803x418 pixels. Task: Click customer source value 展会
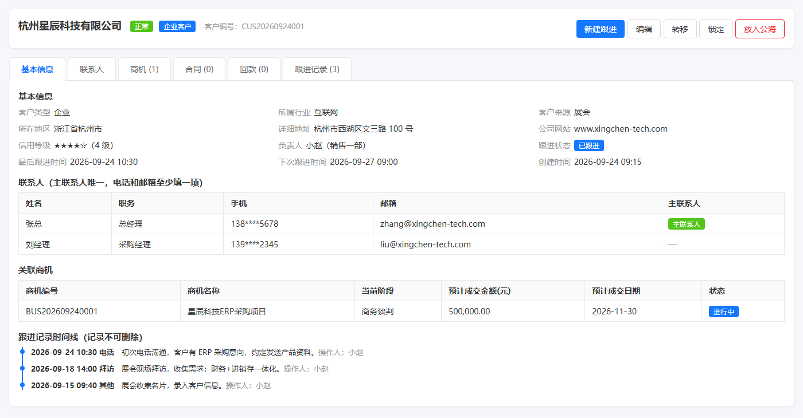[582, 112]
